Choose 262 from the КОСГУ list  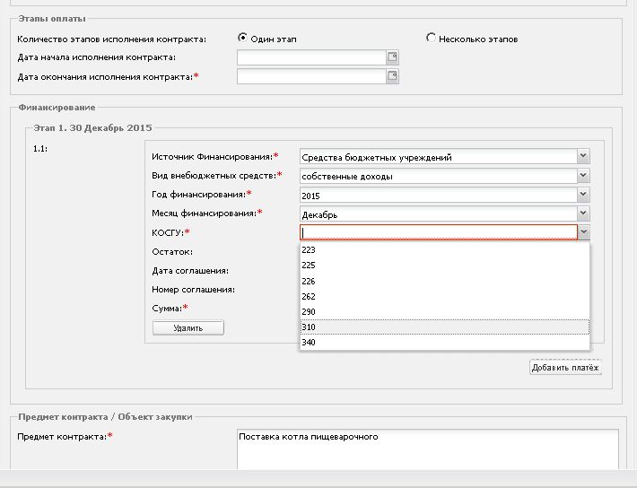pos(445,297)
